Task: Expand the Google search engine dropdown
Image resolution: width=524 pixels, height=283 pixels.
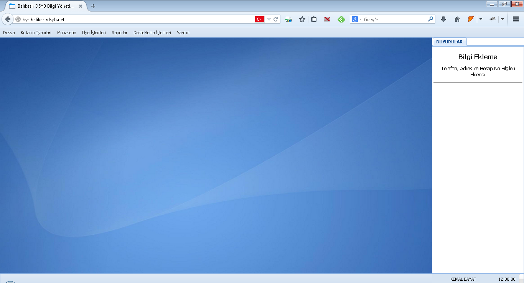Action: point(356,19)
